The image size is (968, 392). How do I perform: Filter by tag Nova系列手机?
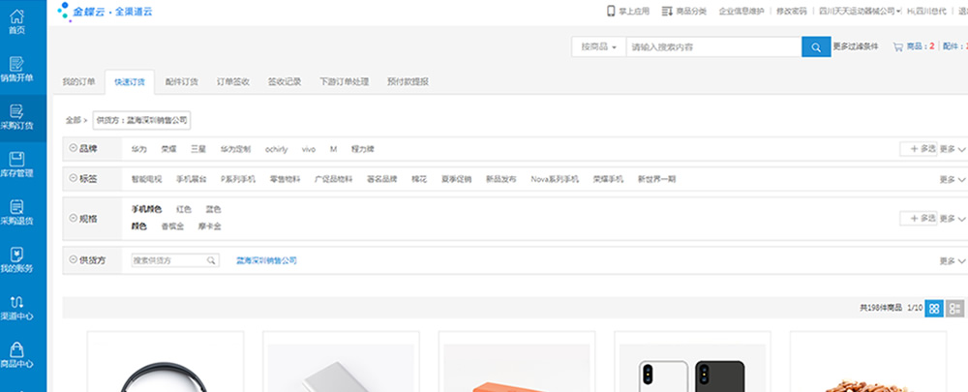(x=555, y=179)
